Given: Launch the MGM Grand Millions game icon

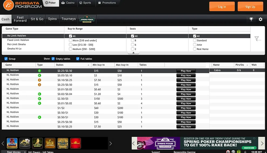Looking at the screenshot, I should [x=37, y=143].
